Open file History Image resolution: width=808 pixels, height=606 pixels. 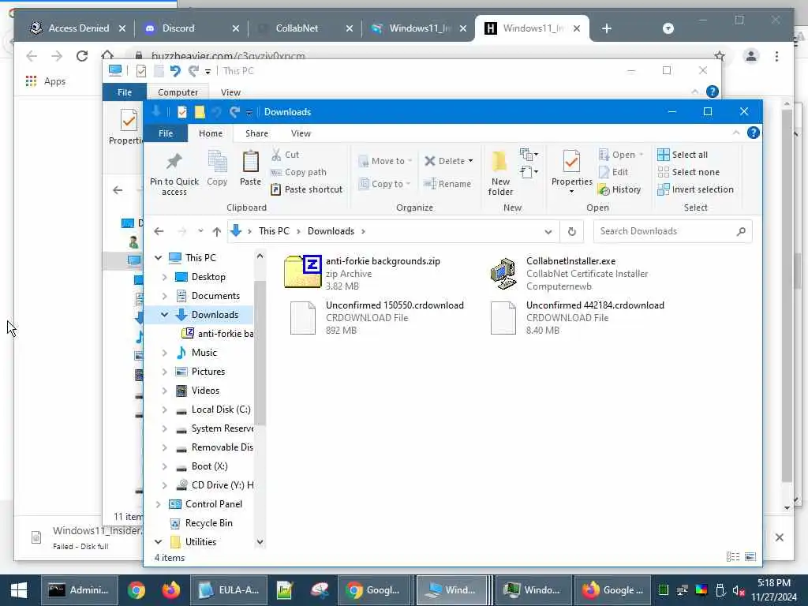619,189
